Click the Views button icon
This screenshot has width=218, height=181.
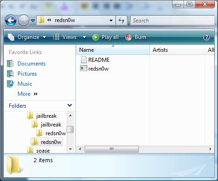56,37
